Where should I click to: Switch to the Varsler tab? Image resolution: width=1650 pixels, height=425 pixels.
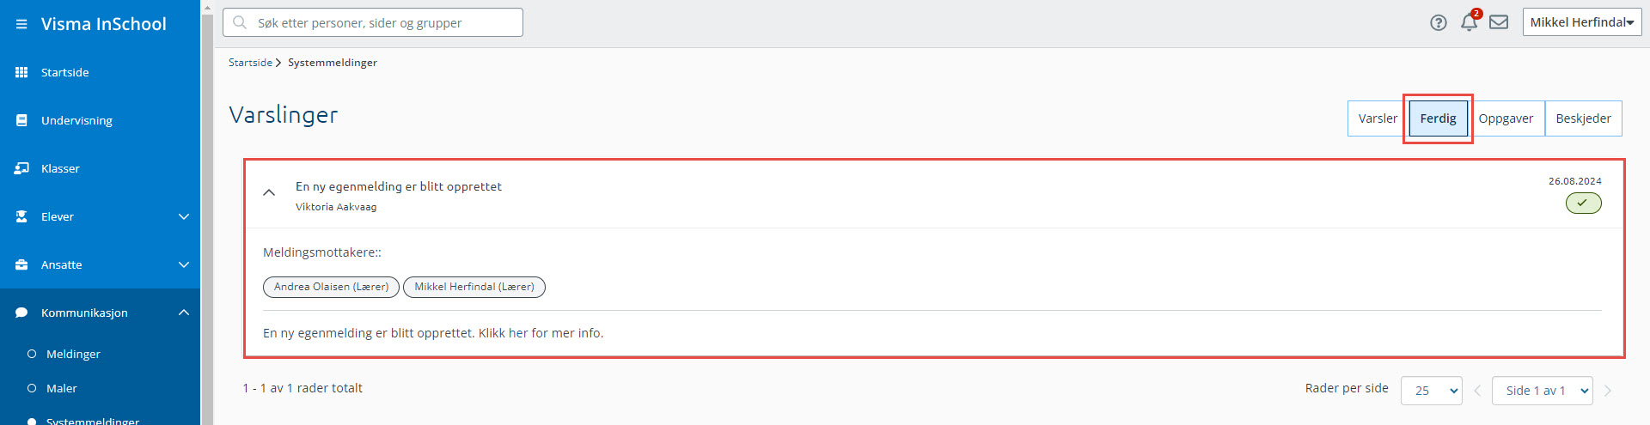click(x=1378, y=118)
